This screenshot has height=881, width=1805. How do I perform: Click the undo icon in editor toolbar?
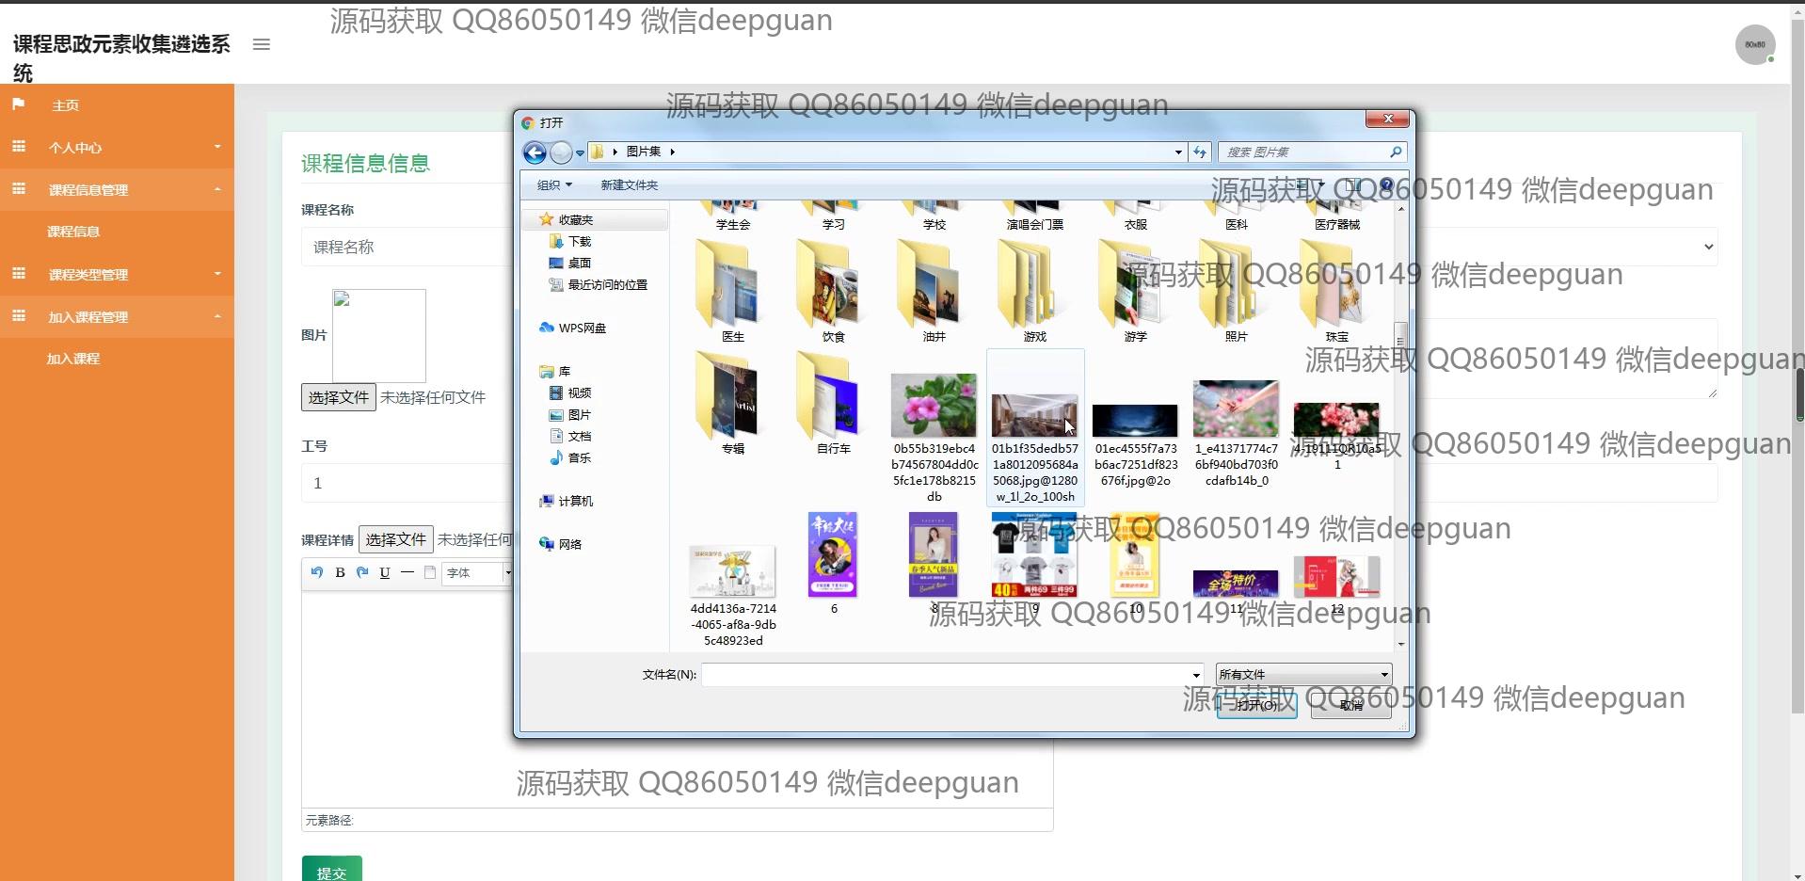(317, 572)
